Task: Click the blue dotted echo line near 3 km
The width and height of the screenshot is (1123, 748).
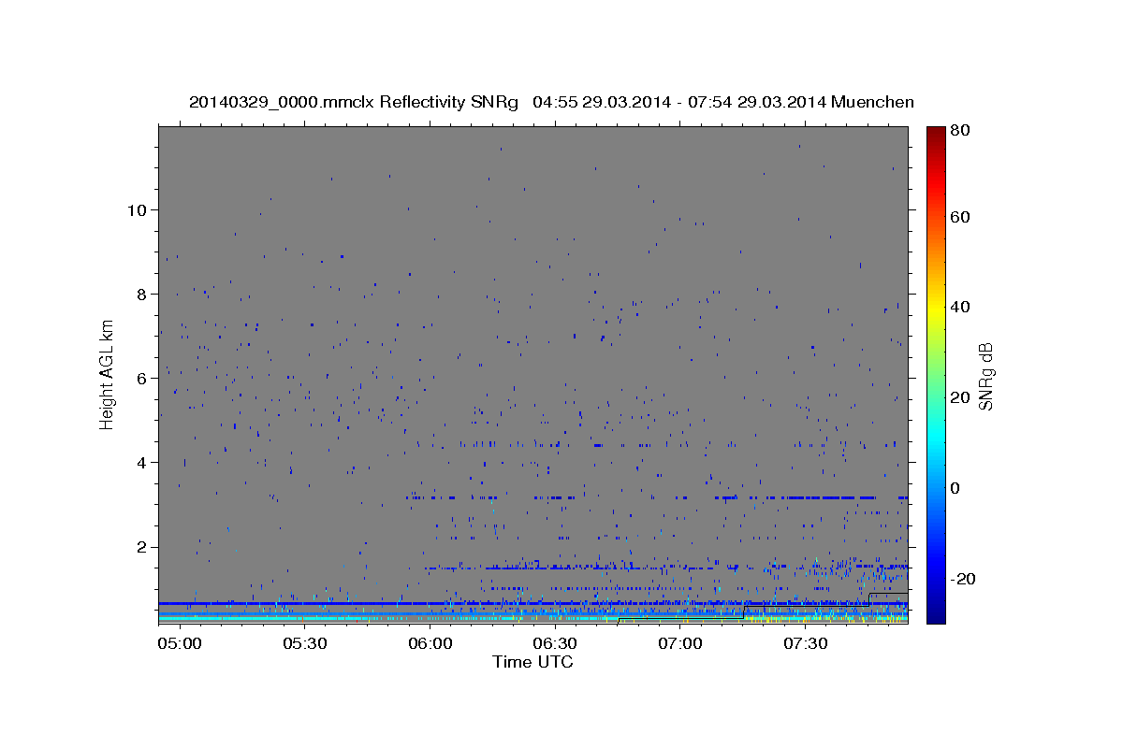Action: 658,497
